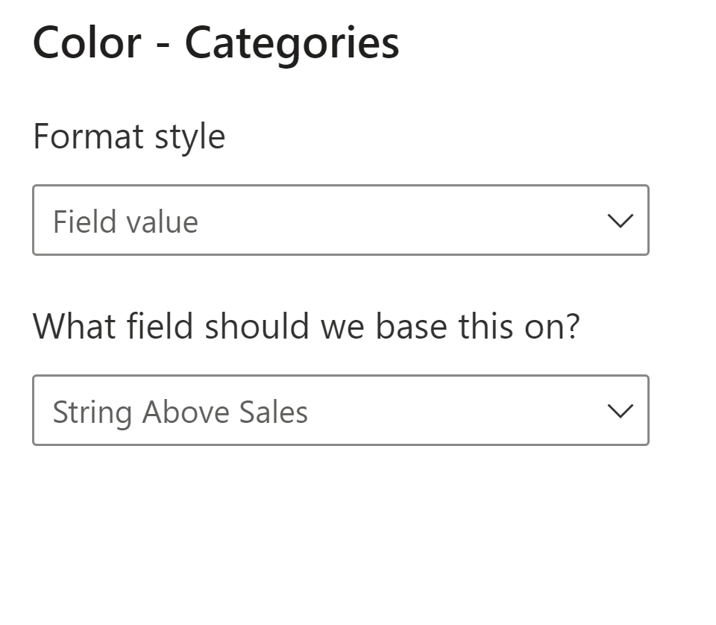Open the Format style dropdown
This screenshot has height=625, width=716.
(x=340, y=221)
